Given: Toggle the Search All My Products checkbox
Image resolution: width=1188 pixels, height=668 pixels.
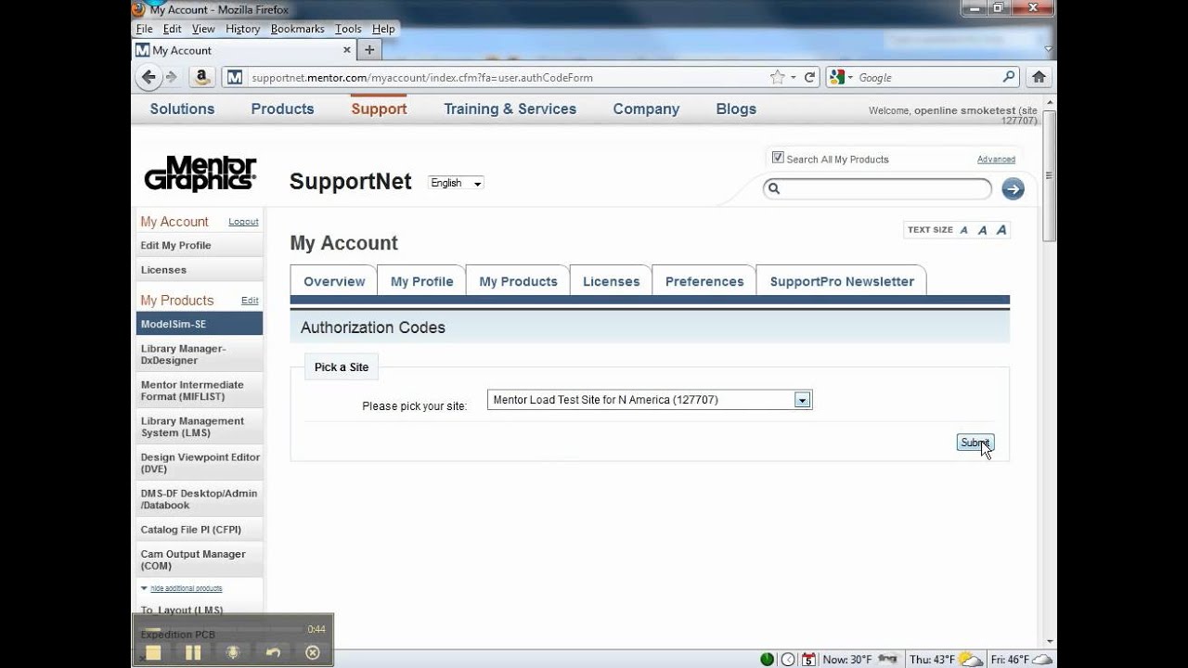Looking at the screenshot, I should point(778,158).
